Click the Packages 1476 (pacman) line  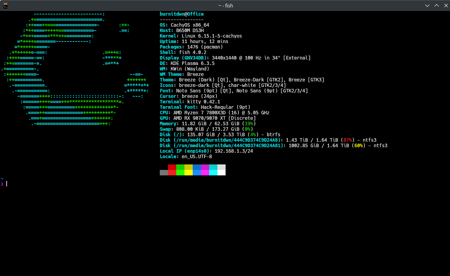click(x=192, y=47)
